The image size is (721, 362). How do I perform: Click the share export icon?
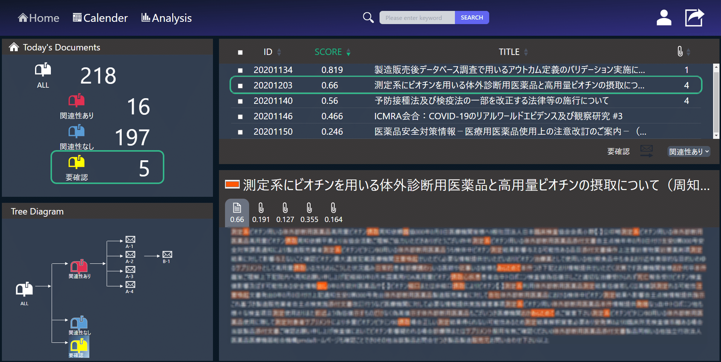694,18
